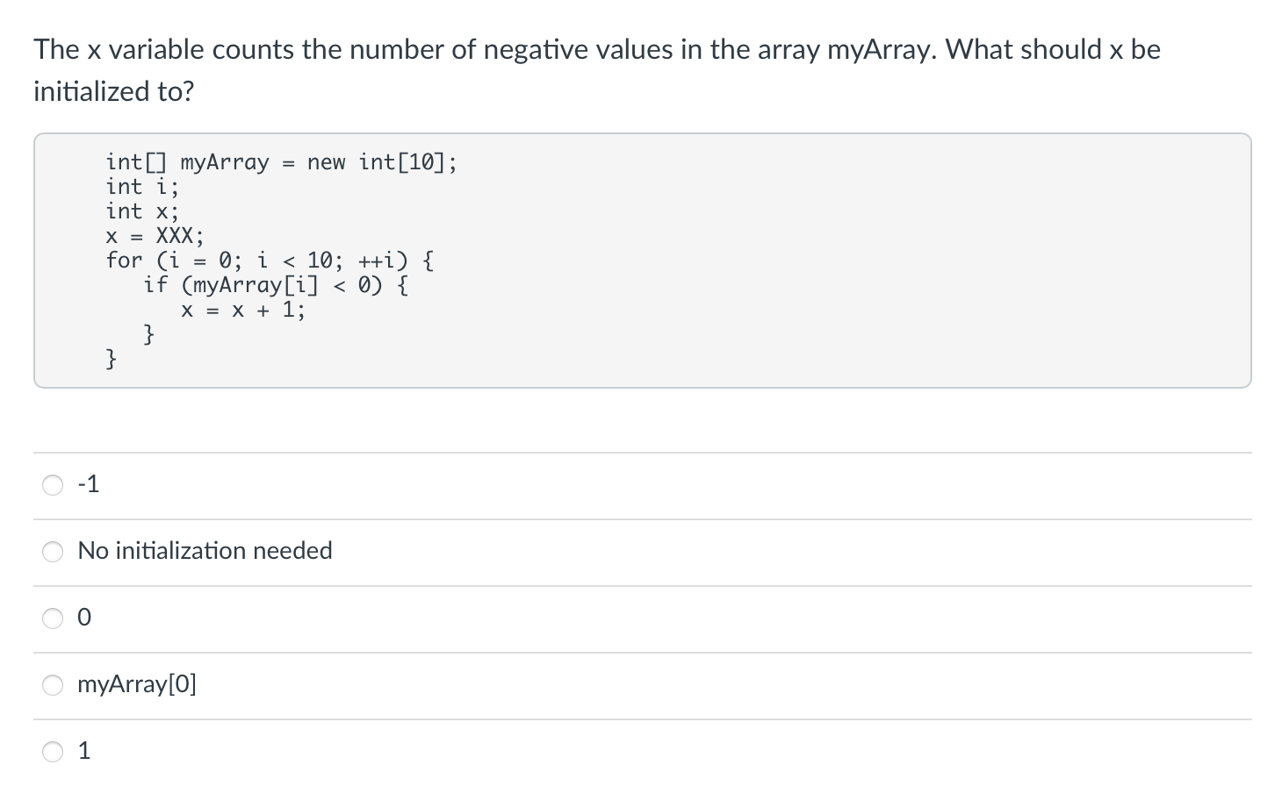The height and width of the screenshot is (808, 1275).
Task: Click the int[] myArray declaration line
Action: [x=281, y=161]
